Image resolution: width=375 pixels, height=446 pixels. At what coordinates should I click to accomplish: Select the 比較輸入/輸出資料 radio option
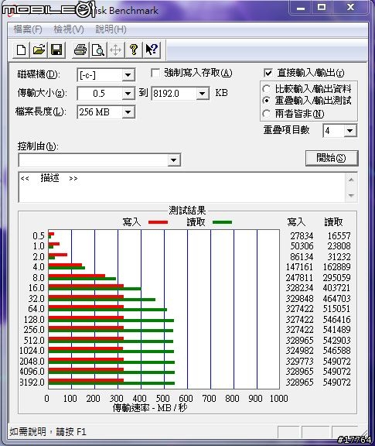tap(267, 89)
